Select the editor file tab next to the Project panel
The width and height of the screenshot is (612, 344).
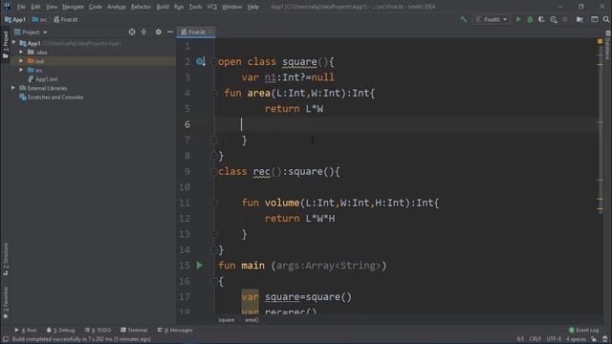[195, 32]
